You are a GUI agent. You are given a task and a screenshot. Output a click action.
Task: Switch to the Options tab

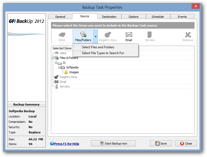(133, 17)
